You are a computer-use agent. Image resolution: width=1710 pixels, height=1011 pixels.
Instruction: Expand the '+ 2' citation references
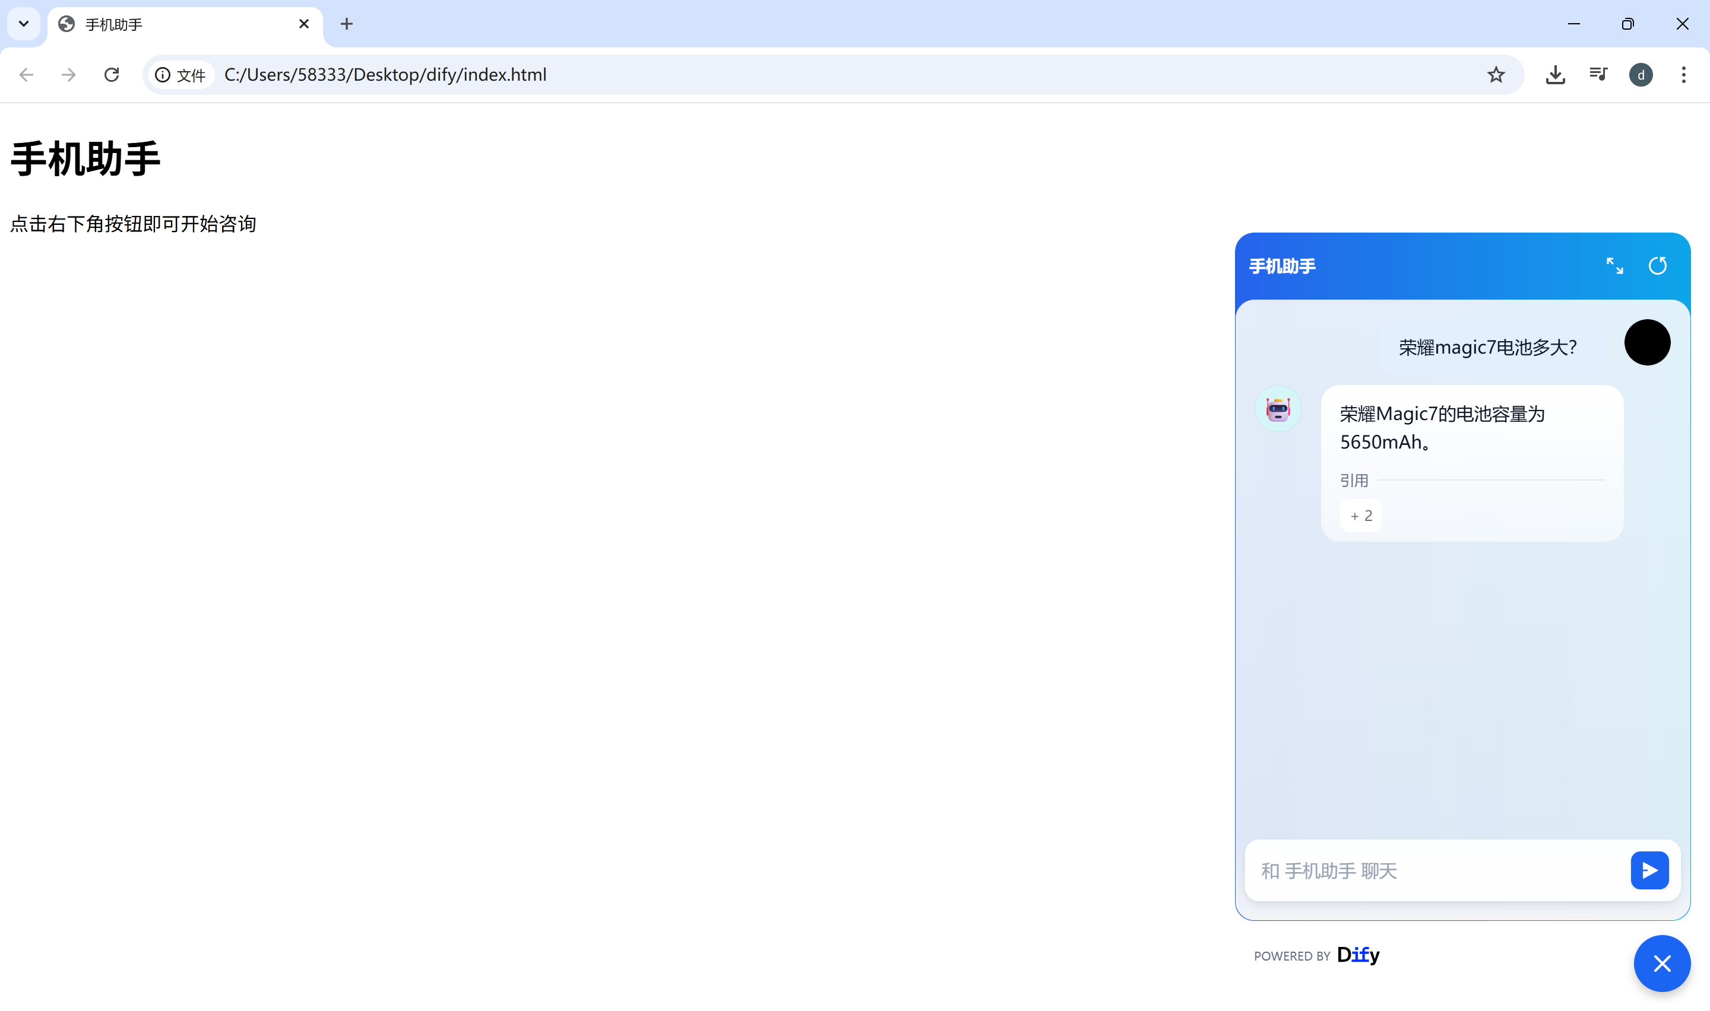(1360, 516)
